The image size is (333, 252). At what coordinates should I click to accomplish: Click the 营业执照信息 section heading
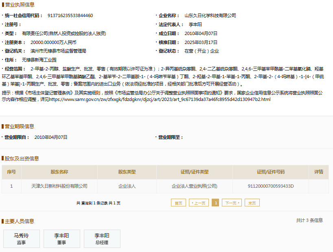(x=20, y=4)
